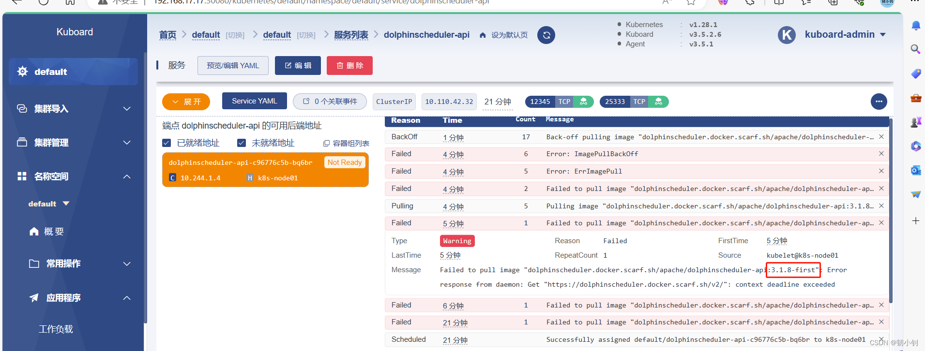Click the host H icon beside k8s-node01
The width and height of the screenshot is (925, 351).
(250, 178)
